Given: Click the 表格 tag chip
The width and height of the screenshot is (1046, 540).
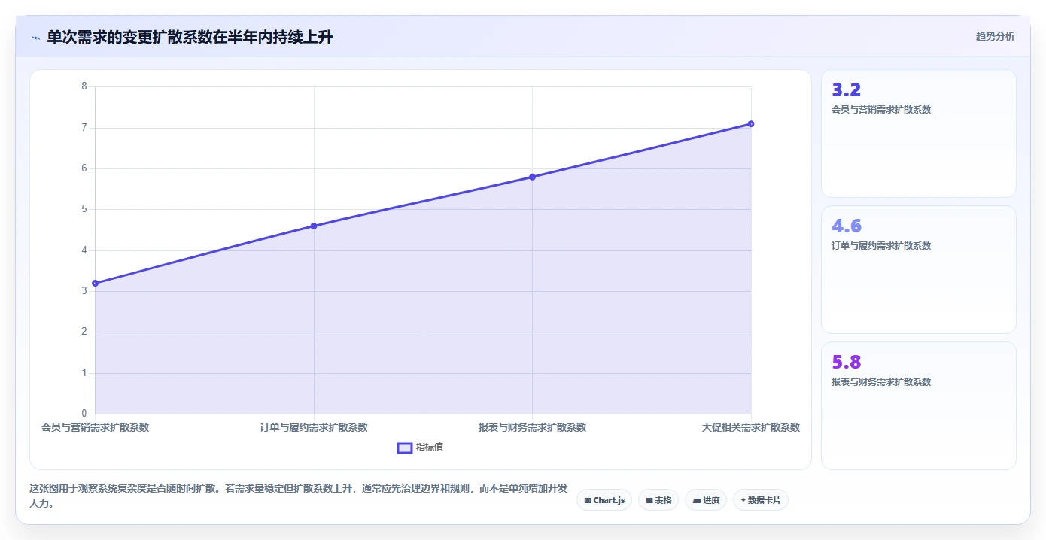Looking at the screenshot, I should [658, 500].
